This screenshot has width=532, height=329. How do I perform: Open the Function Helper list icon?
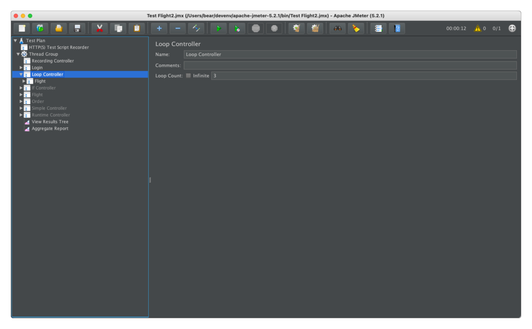click(379, 28)
